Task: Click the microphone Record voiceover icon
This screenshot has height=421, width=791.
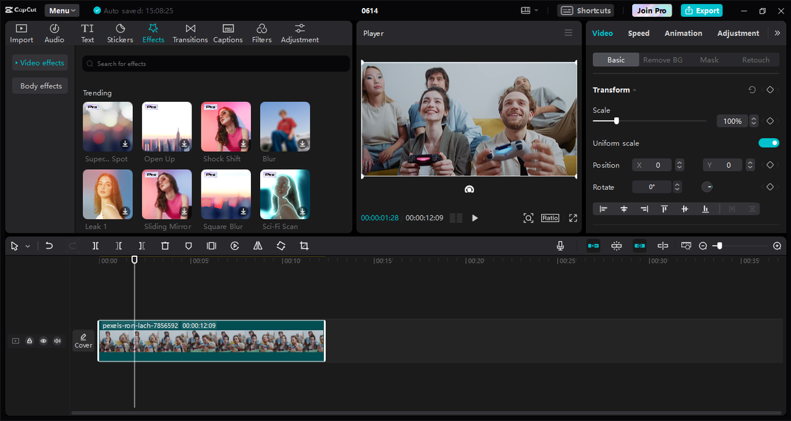Action: [x=560, y=246]
